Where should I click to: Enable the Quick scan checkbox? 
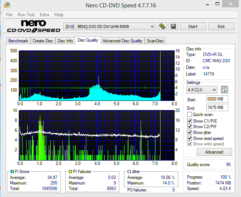(189, 115)
